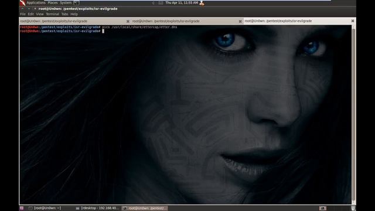Click the terminal prompt cursor line
Screen dimensions: 375x211
pyautogui.click(x=62, y=31)
